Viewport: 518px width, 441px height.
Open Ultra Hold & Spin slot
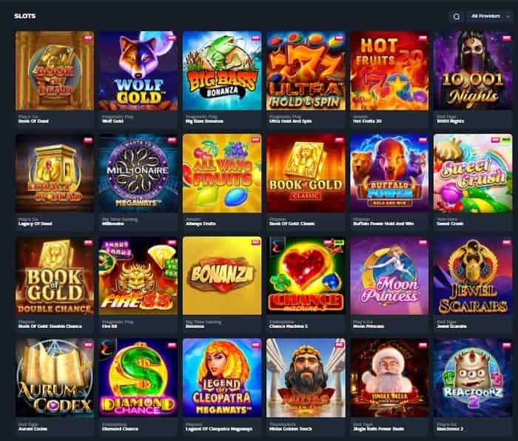tap(306, 71)
